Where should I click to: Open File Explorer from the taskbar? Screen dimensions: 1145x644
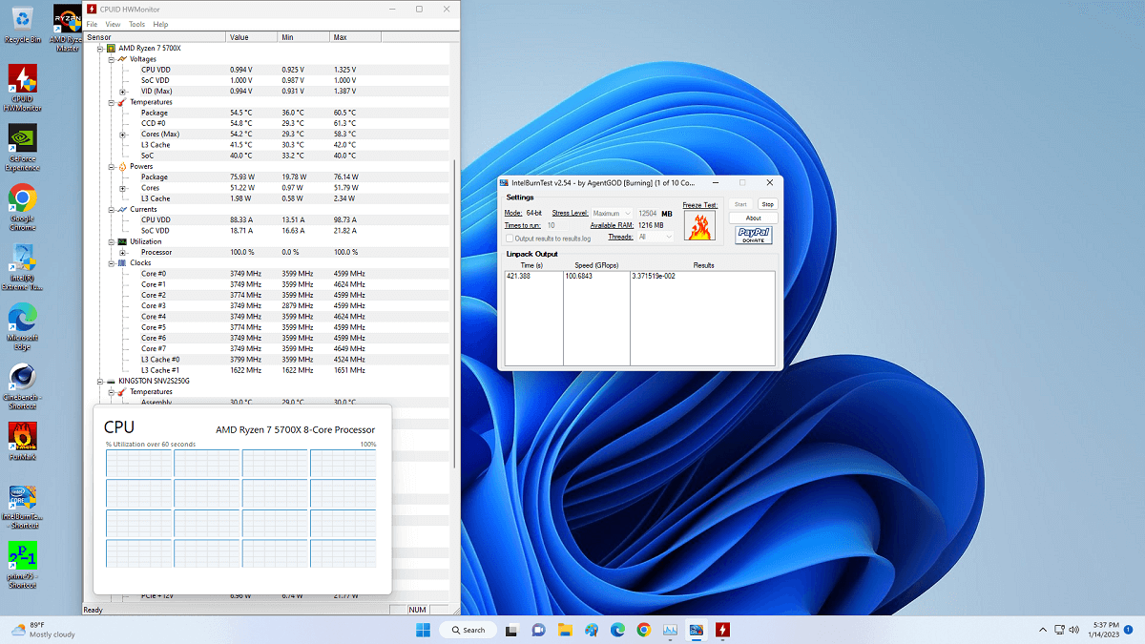click(565, 630)
